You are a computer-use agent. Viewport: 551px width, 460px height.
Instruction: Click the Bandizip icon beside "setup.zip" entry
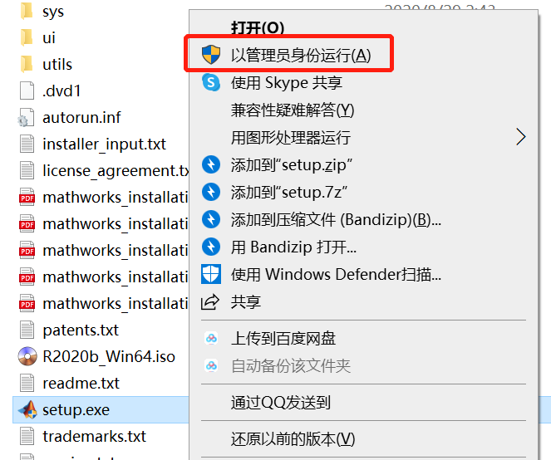click(211, 164)
